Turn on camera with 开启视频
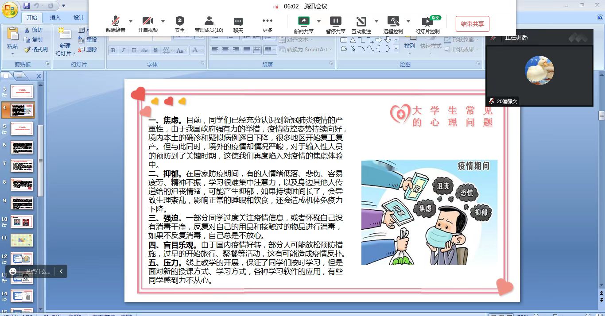605x316 pixels. tap(147, 23)
